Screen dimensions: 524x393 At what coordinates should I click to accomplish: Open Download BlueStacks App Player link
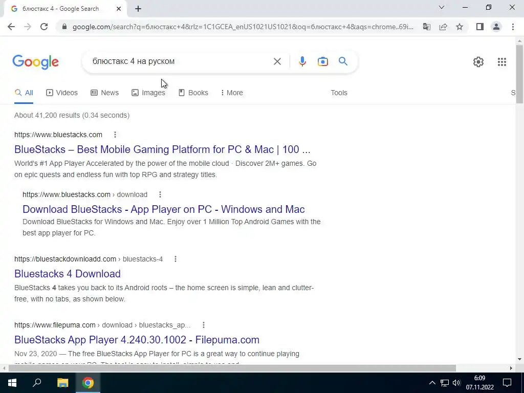click(x=163, y=209)
